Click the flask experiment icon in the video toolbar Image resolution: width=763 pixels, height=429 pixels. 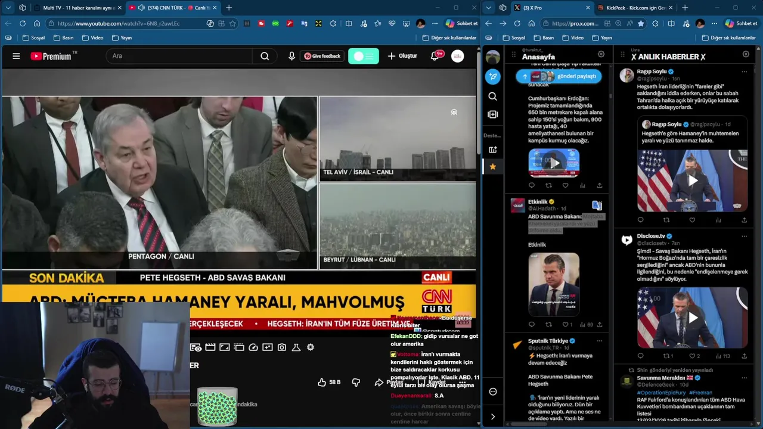[x=296, y=347]
